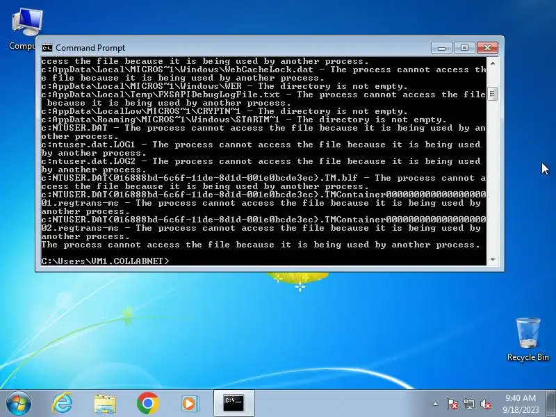Screen dimensions: 556x417
Task: Open the Windows Start menu orb
Action: point(19,403)
